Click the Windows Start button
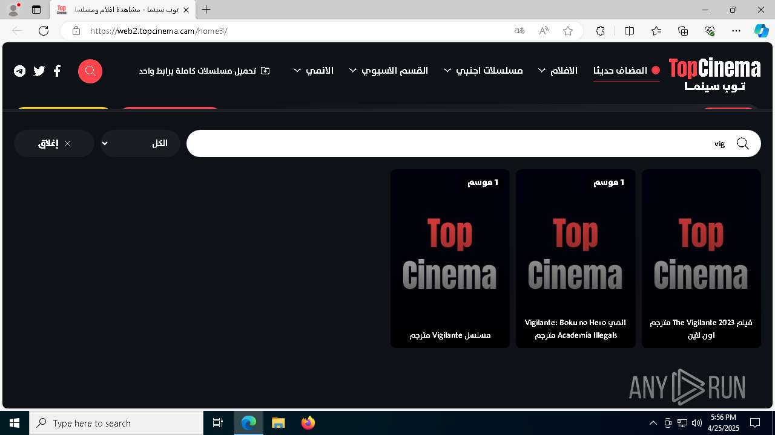The image size is (775, 435). click(15, 423)
